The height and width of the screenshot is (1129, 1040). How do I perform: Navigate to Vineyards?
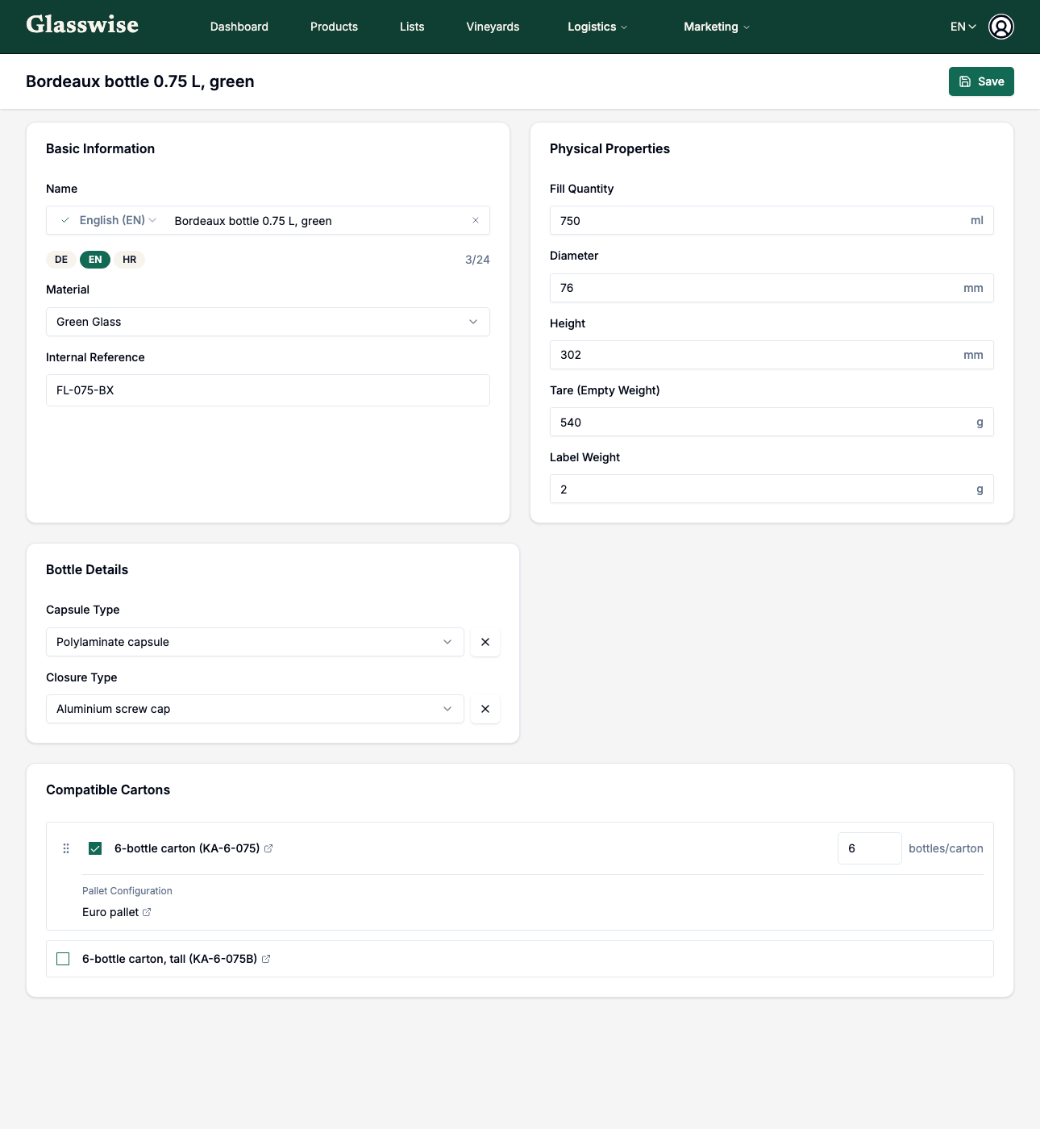coord(493,27)
